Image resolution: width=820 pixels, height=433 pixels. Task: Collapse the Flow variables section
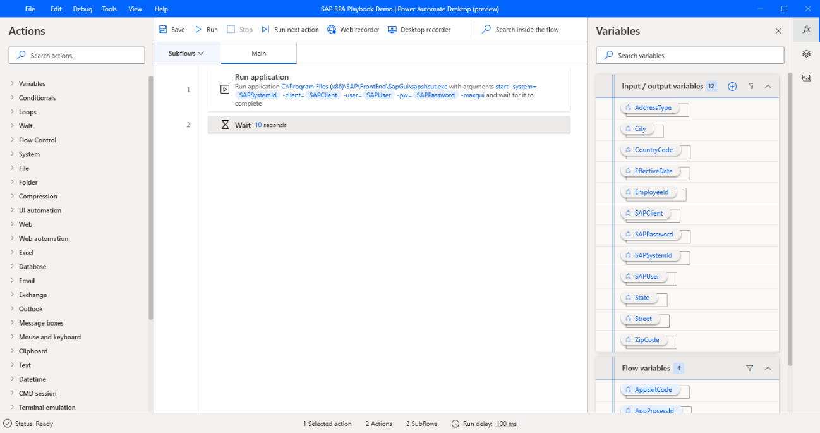768,368
